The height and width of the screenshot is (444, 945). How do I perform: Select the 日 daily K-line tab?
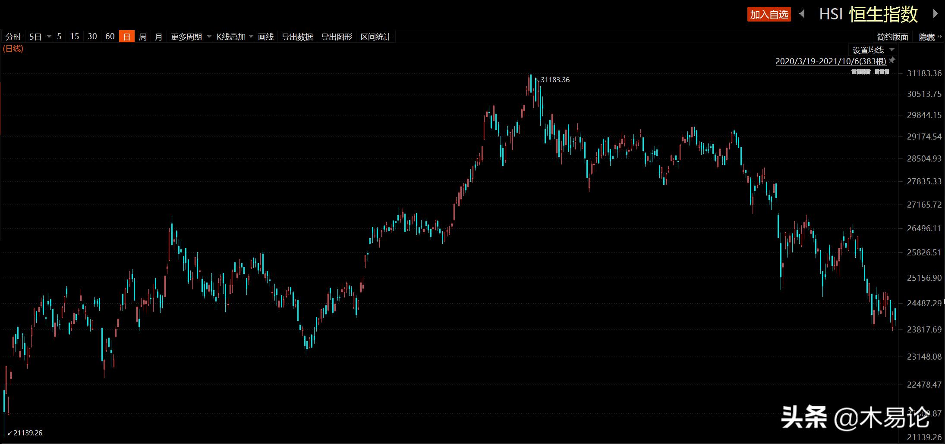(127, 37)
